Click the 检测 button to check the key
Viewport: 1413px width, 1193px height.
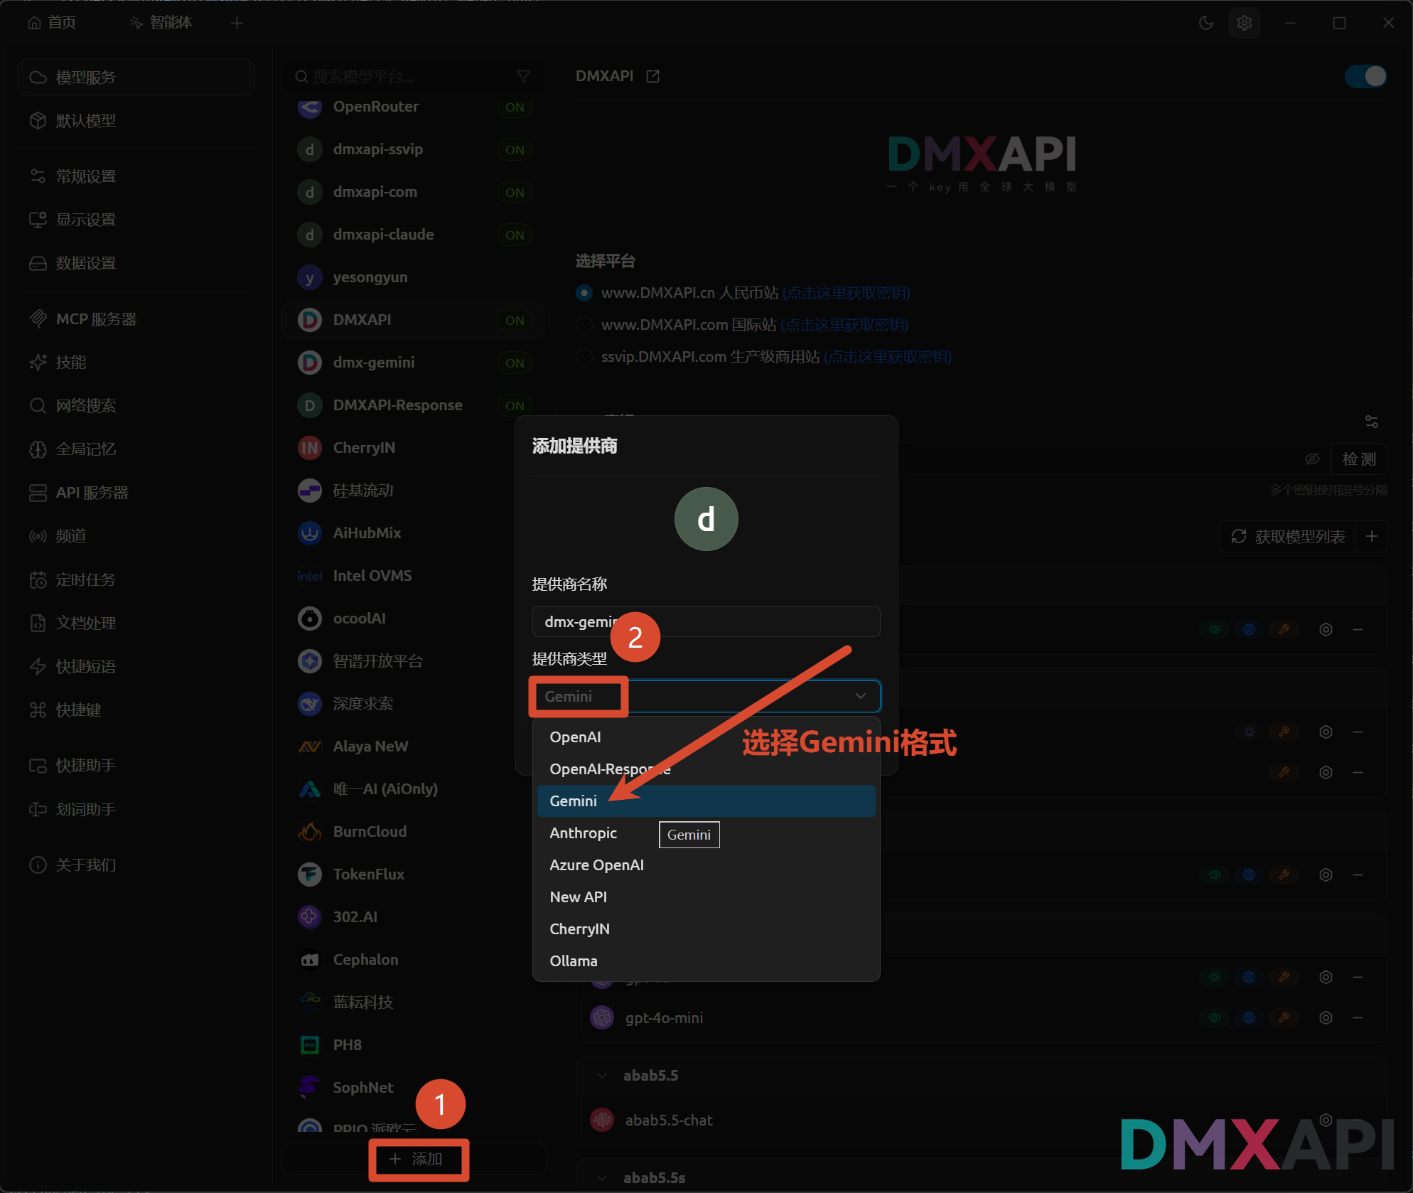[x=1359, y=459]
